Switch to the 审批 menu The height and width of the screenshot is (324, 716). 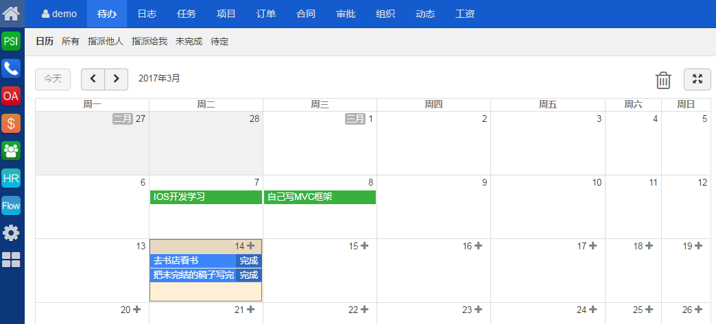(346, 14)
